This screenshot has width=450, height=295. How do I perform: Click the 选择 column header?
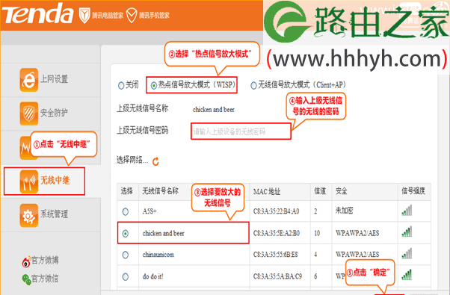pos(126,191)
